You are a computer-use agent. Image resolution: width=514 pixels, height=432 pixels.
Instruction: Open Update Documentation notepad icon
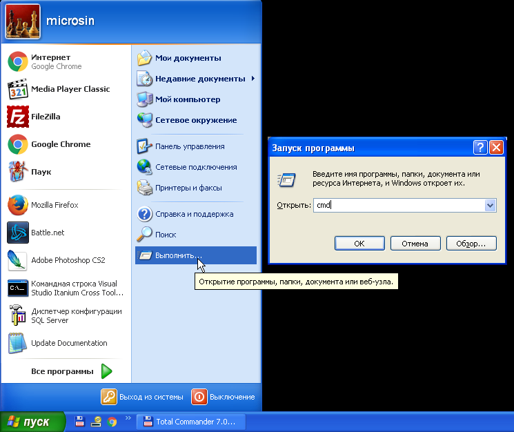18,343
